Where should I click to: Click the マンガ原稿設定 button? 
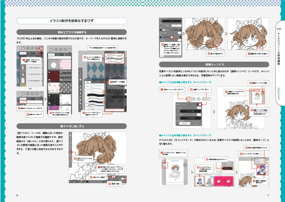[191, 118]
